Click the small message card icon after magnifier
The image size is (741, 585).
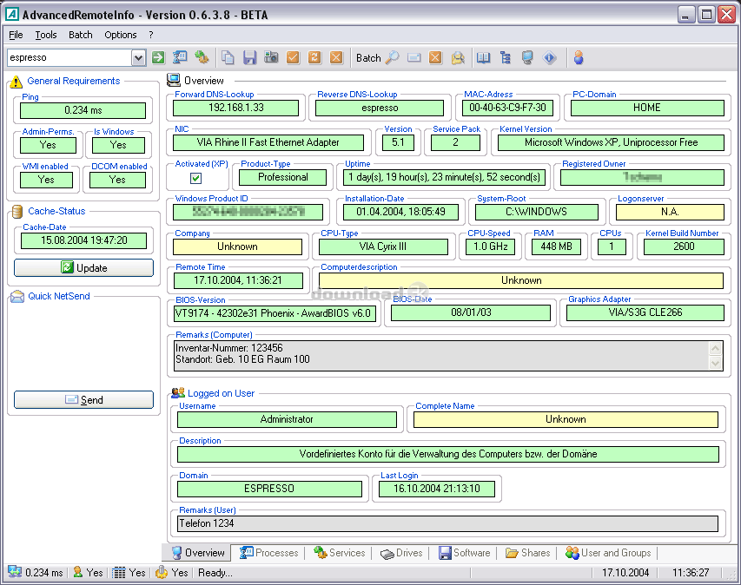pos(414,57)
